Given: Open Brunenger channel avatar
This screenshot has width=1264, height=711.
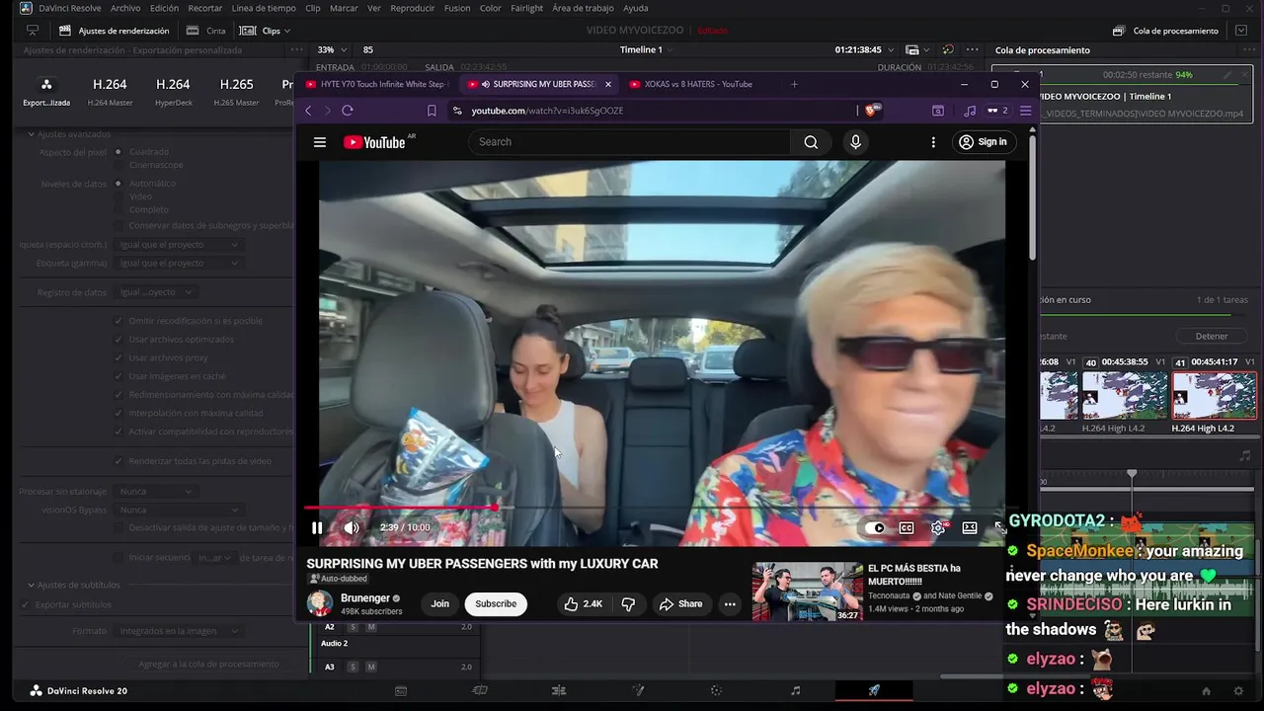Looking at the screenshot, I should [x=320, y=603].
